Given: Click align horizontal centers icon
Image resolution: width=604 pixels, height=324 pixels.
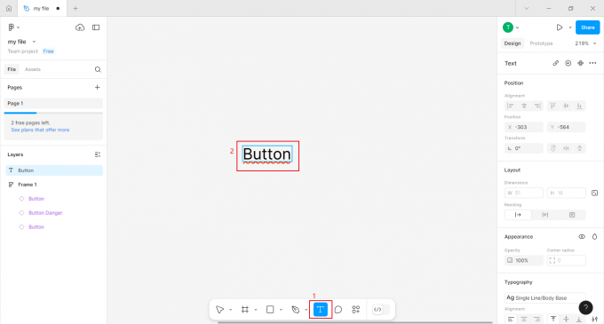Looking at the screenshot, I should tap(524, 106).
